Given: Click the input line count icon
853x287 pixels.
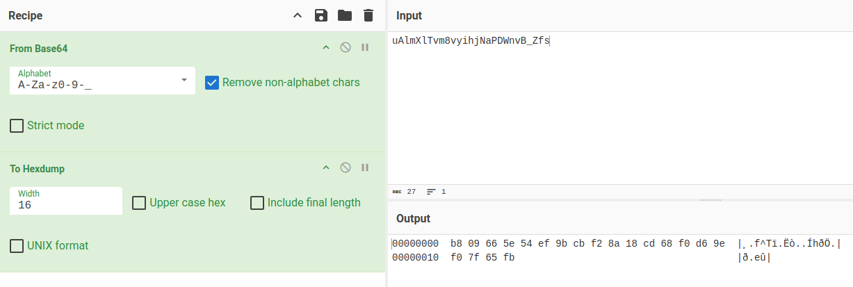Looking at the screenshot, I should coord(432,192).
